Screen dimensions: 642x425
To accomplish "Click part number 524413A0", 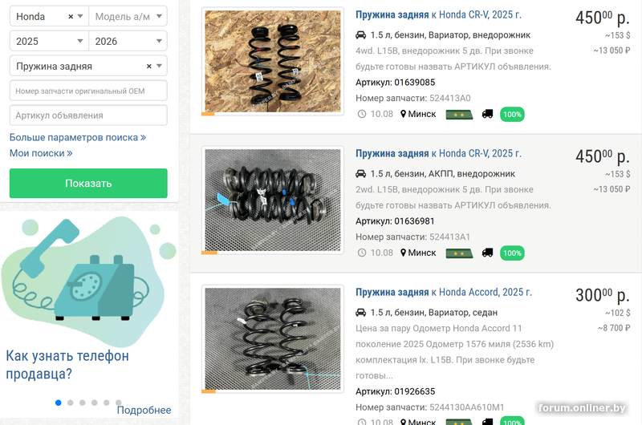I will click(450, 98).
